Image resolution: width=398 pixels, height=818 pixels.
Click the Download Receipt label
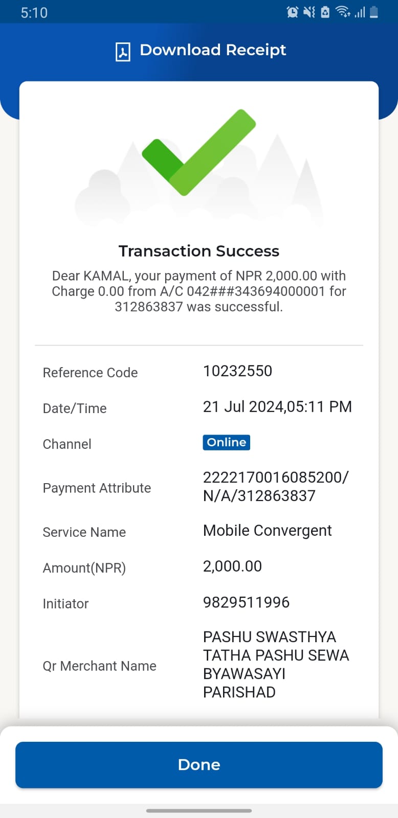[213, 50]
